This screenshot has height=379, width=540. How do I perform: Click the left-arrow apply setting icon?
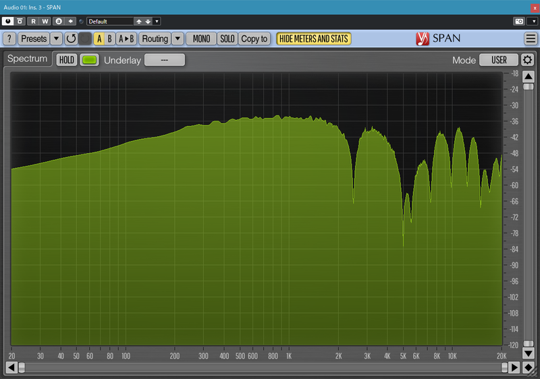[x=71, y=22]
